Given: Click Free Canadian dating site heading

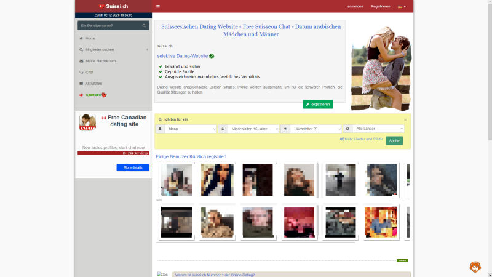Looking at the screenshot, I should tap(124, 121).
